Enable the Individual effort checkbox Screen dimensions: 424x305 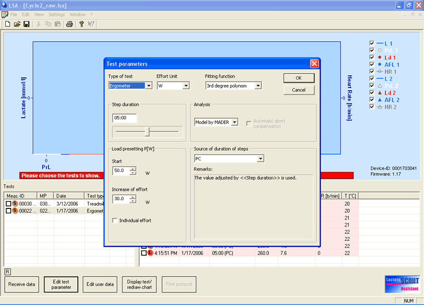pyautogui.click(x=116, y=220)
